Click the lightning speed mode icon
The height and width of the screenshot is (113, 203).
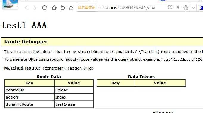pyautogui.click(x=178, y=7)
